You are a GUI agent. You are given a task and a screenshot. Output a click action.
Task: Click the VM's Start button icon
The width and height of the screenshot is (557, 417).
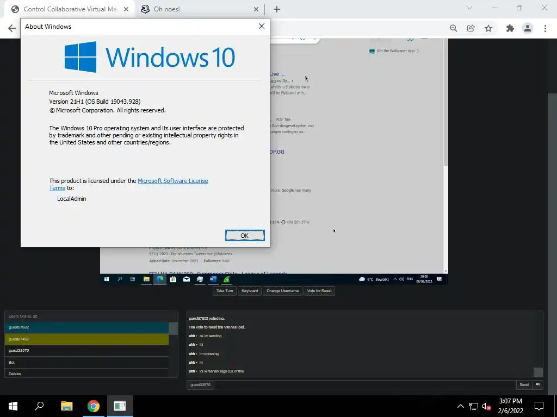(x=107, y=279)
